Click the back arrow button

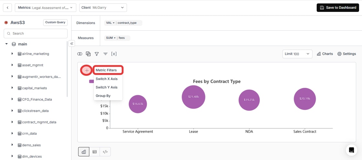click(x=7, y=8)
